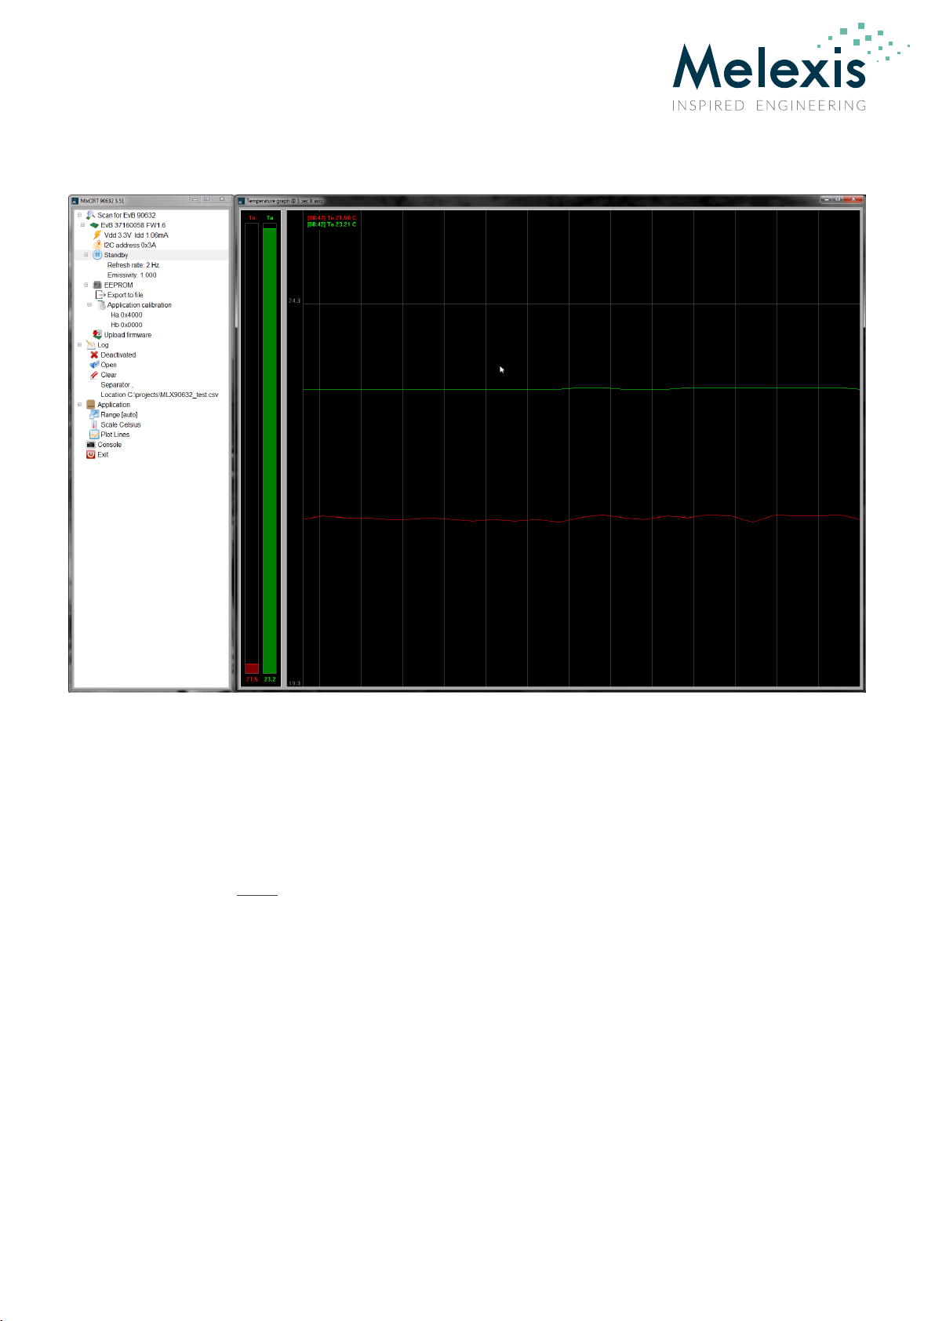Click the Scan for EvB magnifier icon
This screenshot has height=1321, width=935.
pyautogui.click(x=90, y=215)
